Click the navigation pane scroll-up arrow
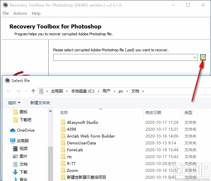The width and height of the screenshot is (211, 181). 50,111
